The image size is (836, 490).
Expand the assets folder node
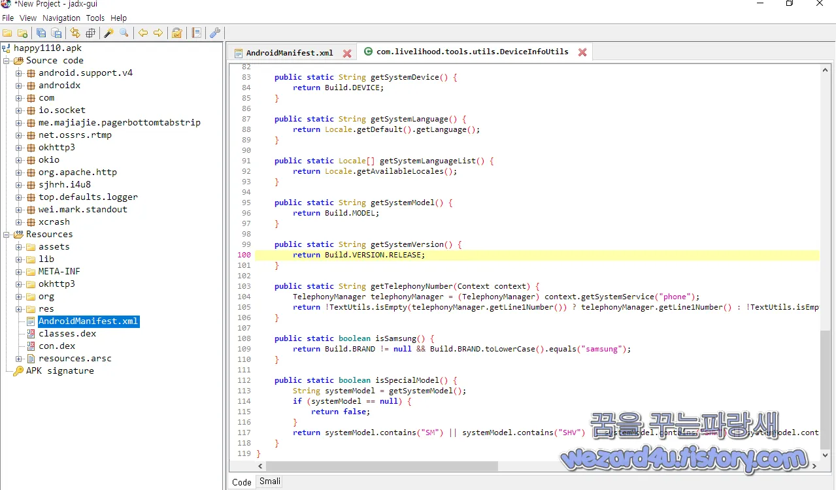click(x=19, y=246)
